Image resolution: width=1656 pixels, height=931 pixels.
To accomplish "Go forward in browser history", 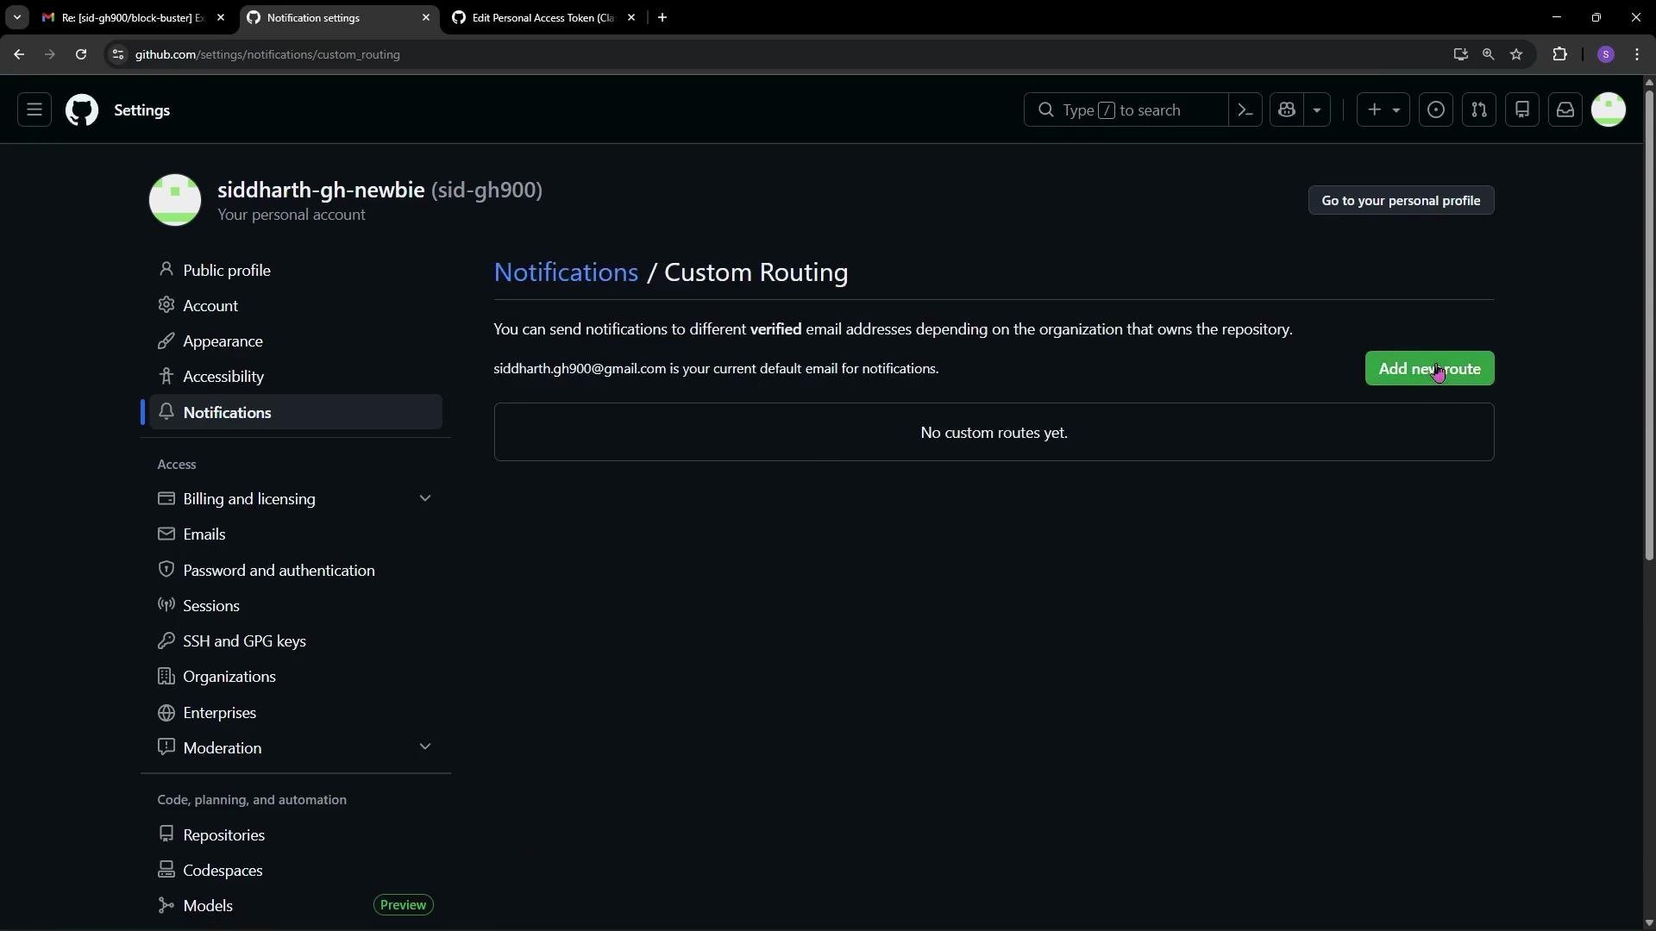I will click(50, 54).
